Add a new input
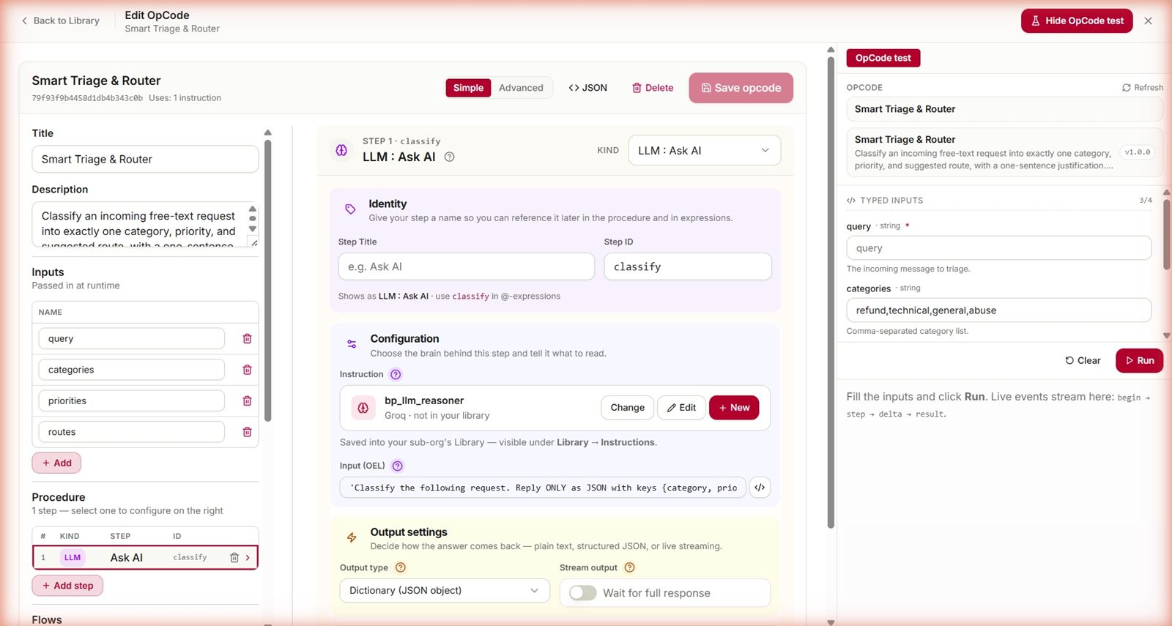 [56, 463]
